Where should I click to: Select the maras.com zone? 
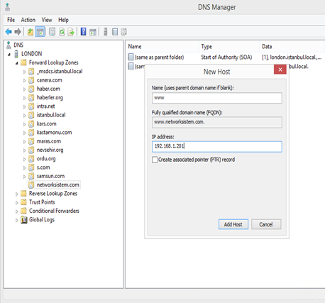point(49,141)
